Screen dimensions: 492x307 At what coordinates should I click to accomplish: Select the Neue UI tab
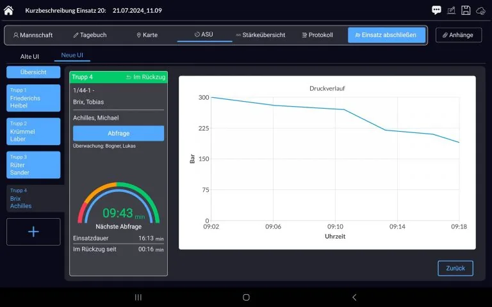tap(72, 55)
